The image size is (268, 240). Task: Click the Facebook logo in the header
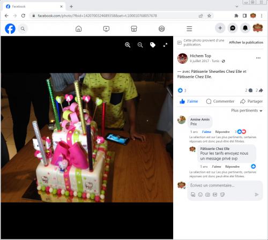pyautogui.click(x=10, y=28)
